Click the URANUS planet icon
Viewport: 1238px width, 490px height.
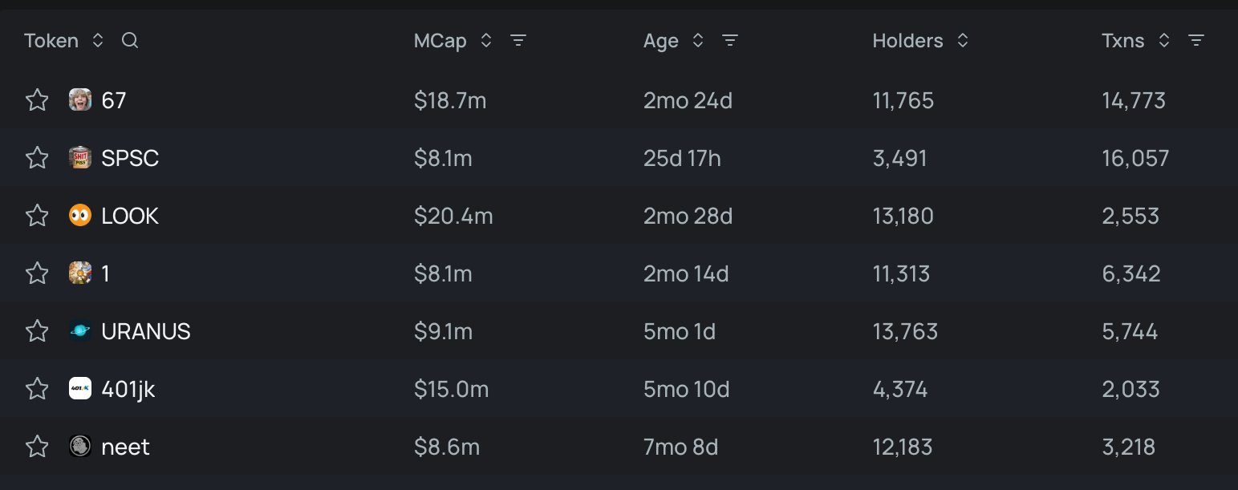[80, 331]
